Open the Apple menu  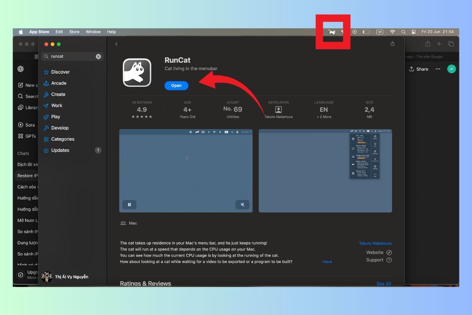(x=21, y=32)
